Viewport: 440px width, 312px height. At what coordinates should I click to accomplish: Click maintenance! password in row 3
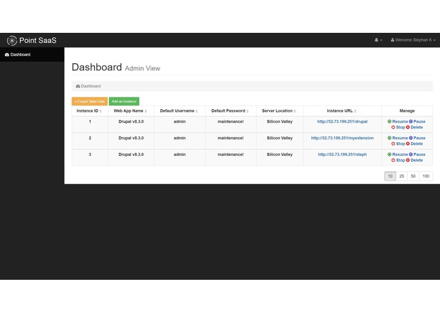pyautogui.click(x=230, y=155)
